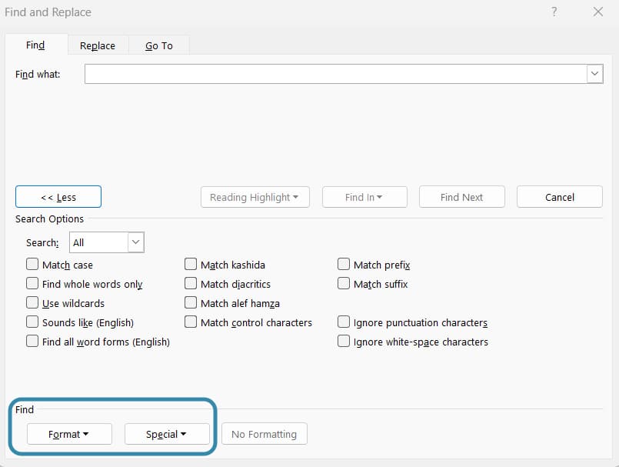Open the Format dropdown menu

point(69,434)
